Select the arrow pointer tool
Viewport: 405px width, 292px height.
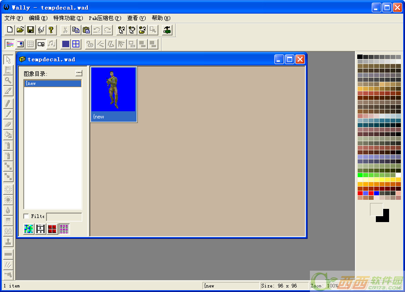[x=8, y=59]
